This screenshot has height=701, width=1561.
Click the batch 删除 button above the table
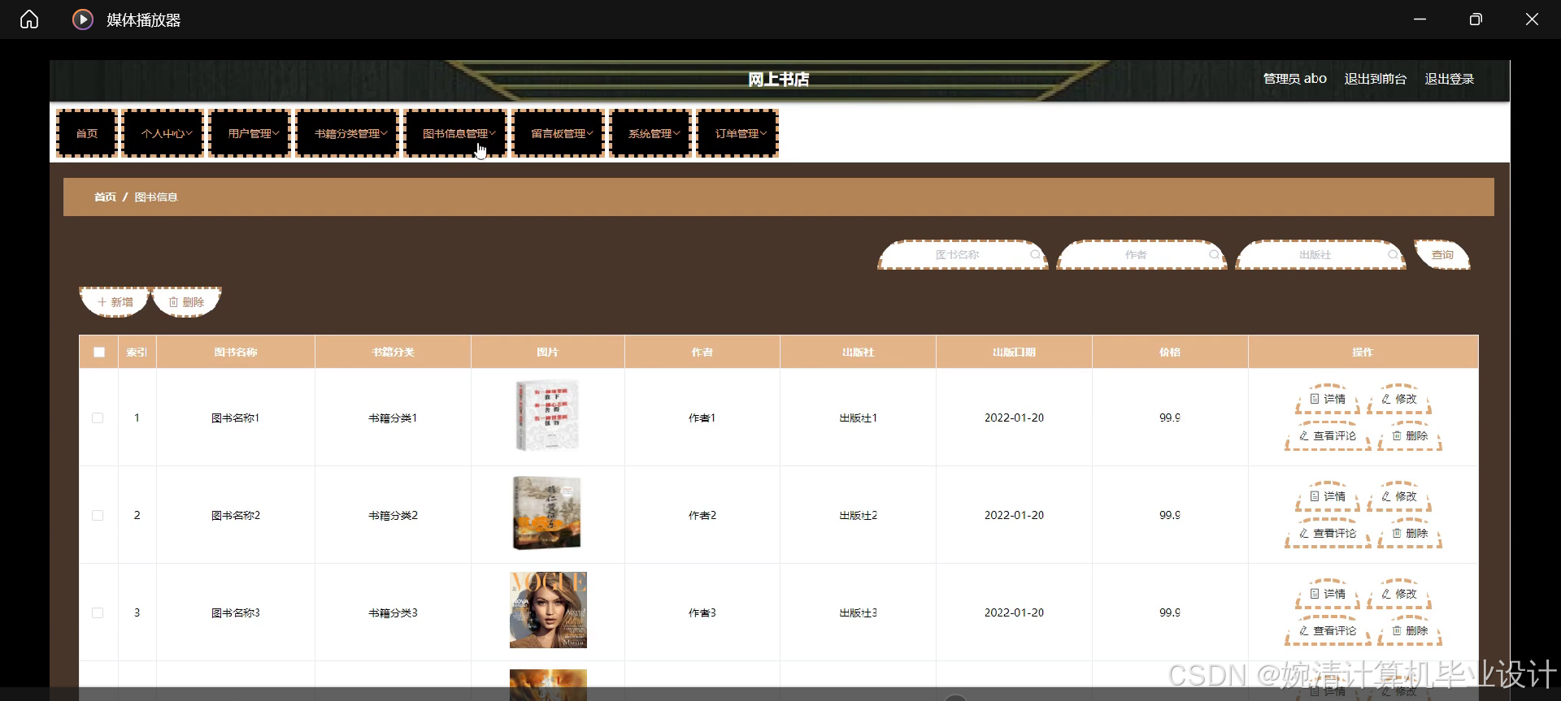click(186, 302)
